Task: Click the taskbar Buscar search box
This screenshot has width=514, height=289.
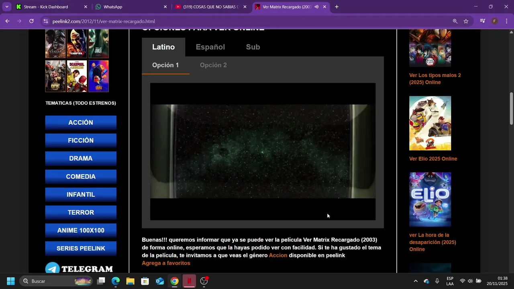Action: pos(57,281)
